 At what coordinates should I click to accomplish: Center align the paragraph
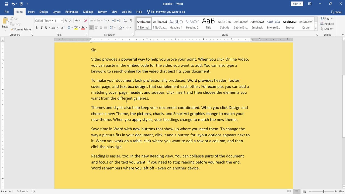tap(96, 28)
